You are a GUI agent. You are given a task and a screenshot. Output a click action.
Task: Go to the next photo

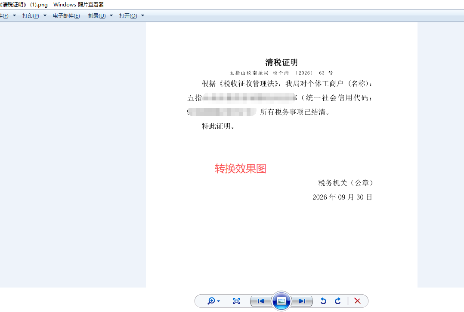302,301
